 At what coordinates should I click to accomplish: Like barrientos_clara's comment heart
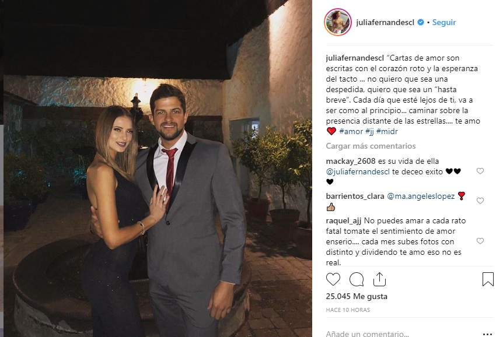point(480,201)
